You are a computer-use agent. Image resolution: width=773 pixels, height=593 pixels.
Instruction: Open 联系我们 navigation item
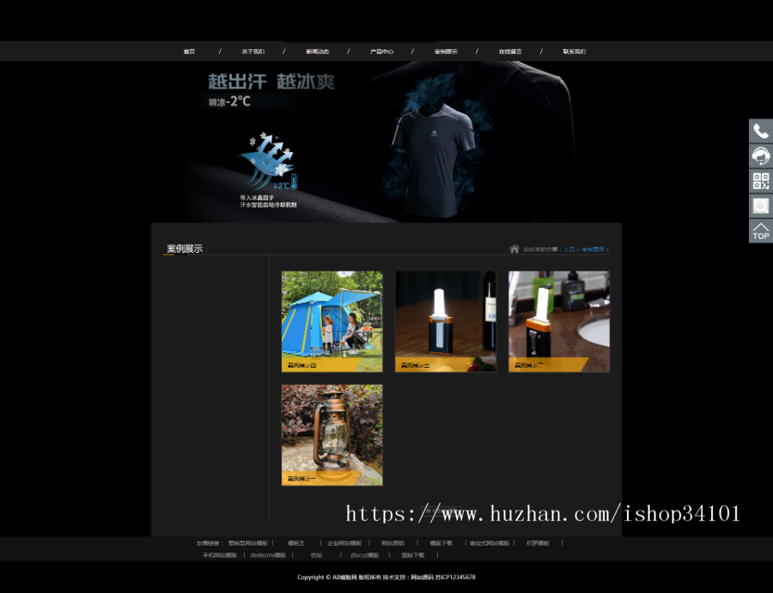[573, 52]
